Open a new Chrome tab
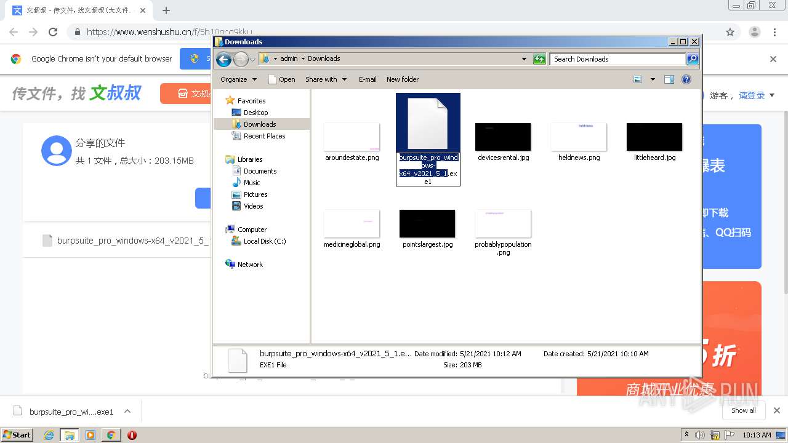Screen dimensions: 788x443 tap(166, 10)
